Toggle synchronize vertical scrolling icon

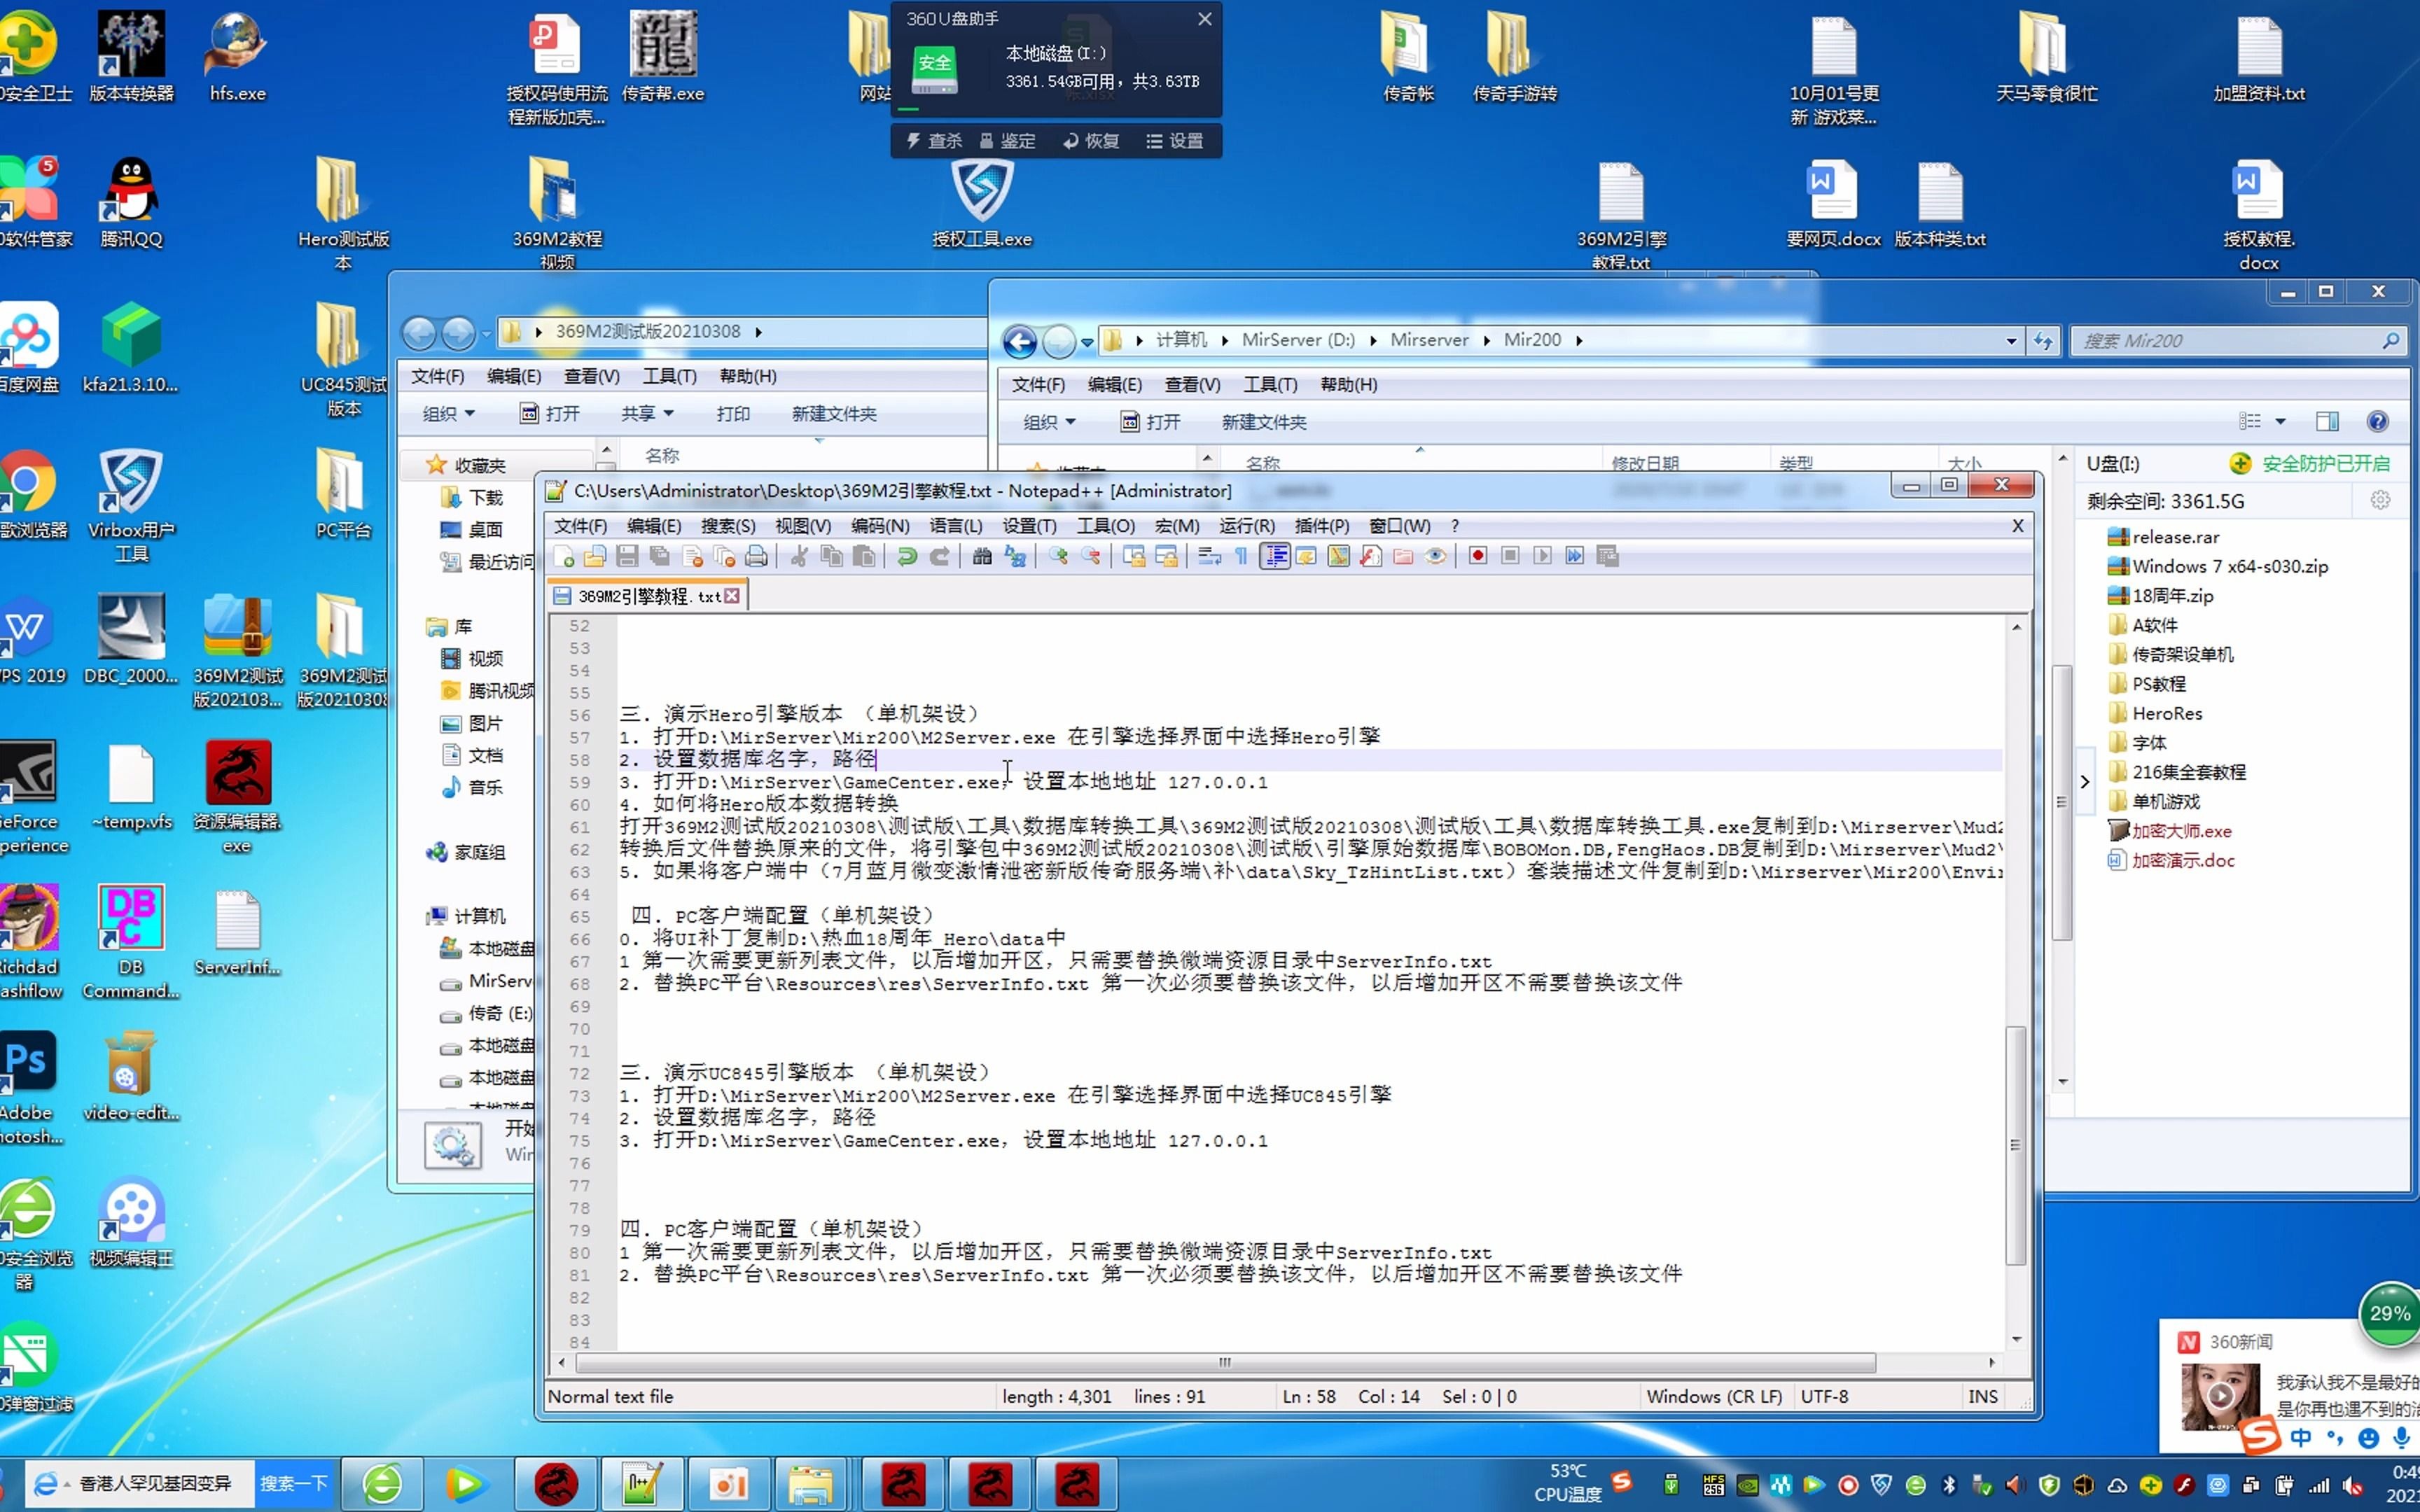click(1134, 556)
